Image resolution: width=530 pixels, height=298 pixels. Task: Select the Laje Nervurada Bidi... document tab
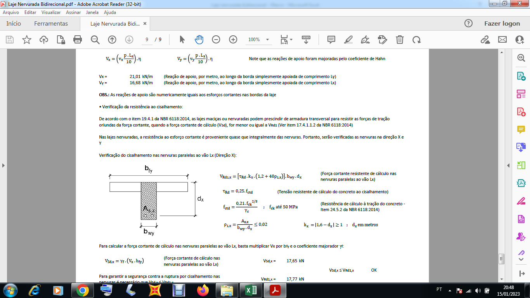pyautogui.click(x=115, y=24)
